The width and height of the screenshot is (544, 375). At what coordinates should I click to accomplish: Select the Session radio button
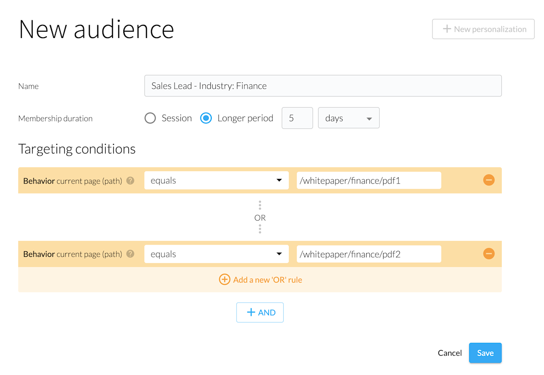point(150,118)
